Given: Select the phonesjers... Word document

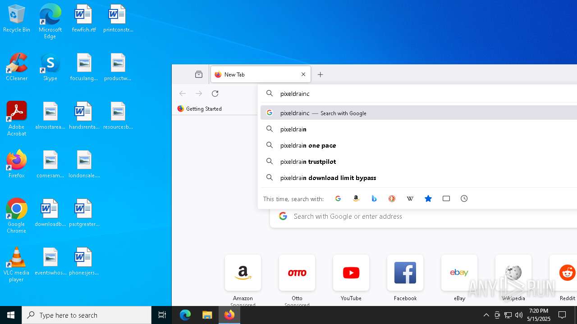Looking at the screenshot, I should coord(84,262).
